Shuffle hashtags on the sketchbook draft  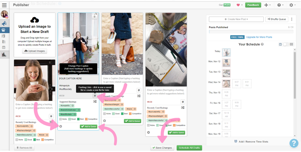(183, 108)
